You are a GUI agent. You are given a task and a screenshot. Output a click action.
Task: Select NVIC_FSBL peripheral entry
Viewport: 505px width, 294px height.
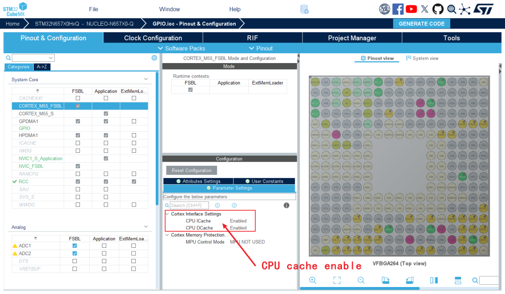point(31,166)
